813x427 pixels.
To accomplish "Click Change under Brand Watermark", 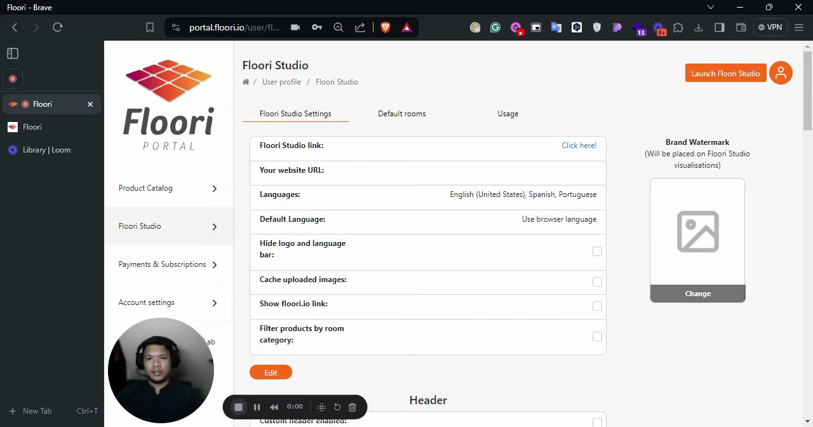I will click(697, 294).
